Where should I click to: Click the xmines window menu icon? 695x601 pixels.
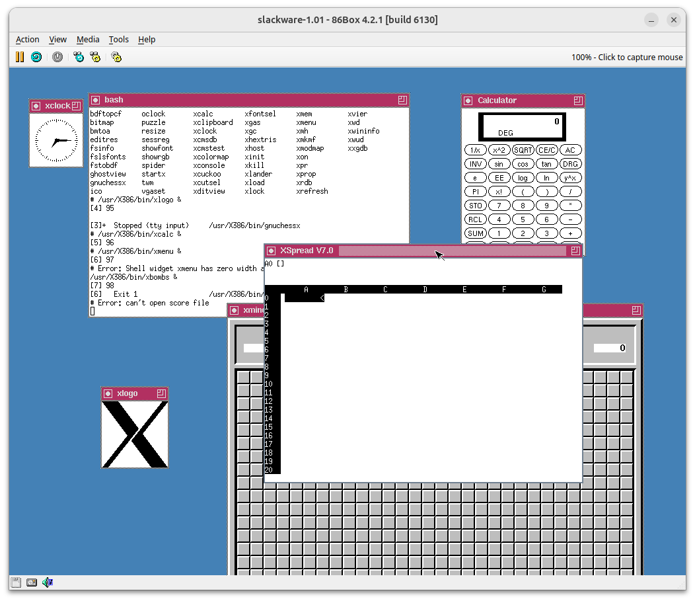pos(235,310)
